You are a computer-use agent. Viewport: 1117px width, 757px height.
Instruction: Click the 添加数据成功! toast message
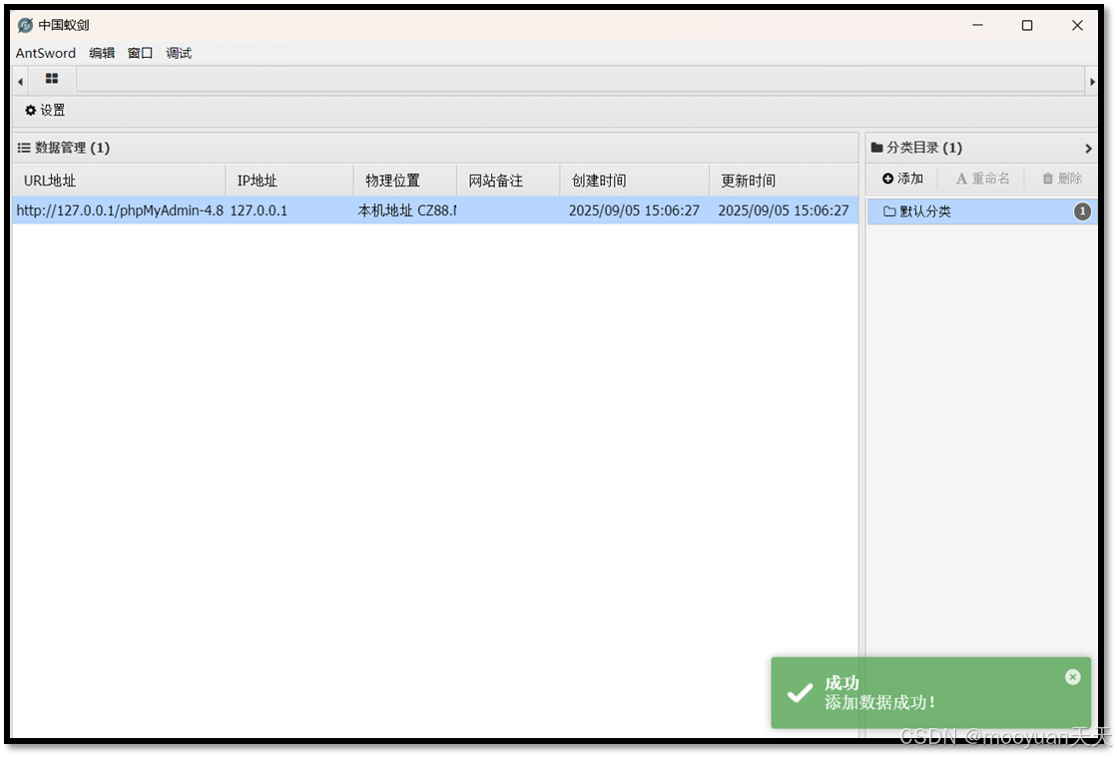click(879, 703)
